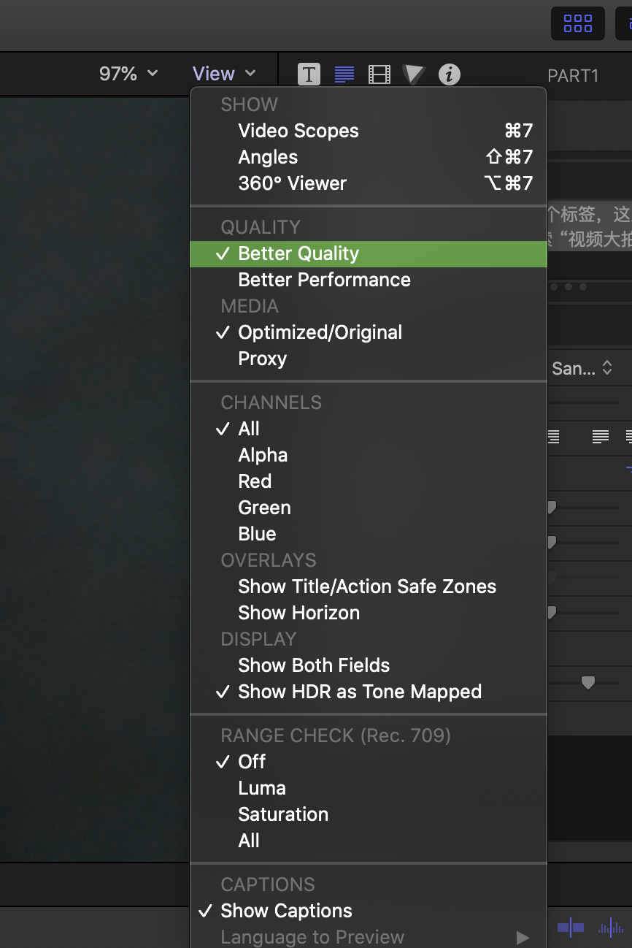
Task: Open the Color inspector prism icon
Action: 414,74
